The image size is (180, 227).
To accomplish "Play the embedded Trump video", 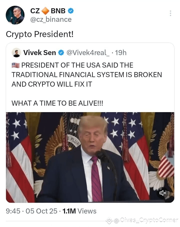I will (90, 157).
